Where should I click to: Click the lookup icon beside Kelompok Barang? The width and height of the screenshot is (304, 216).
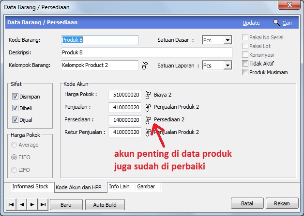click(144, 66)
